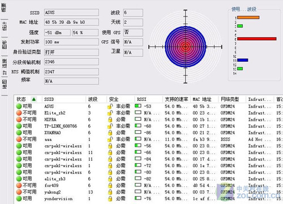283x204 pixels.
Task: Click open padlock icon in Elite_zb2 row
Action: pos(110,113)
